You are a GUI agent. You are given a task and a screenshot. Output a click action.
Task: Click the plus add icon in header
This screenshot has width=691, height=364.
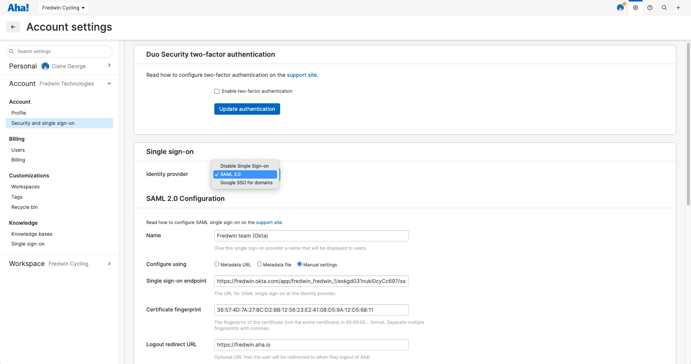679,8
